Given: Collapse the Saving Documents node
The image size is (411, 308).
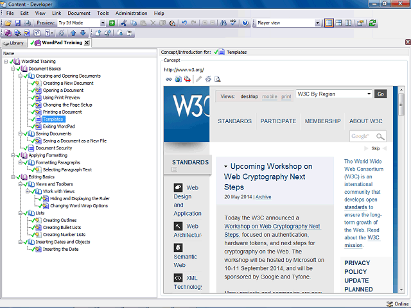Looking at the screenshot, I should click(x=20, y=133).
